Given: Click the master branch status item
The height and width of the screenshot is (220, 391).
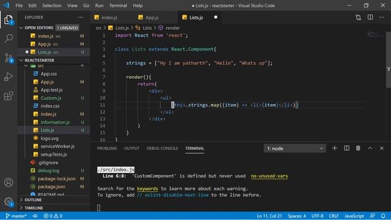Looking at the screenshot, I should tap(16, 216).
